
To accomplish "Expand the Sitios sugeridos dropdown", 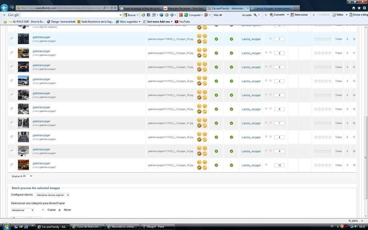I will click(140, 22).
